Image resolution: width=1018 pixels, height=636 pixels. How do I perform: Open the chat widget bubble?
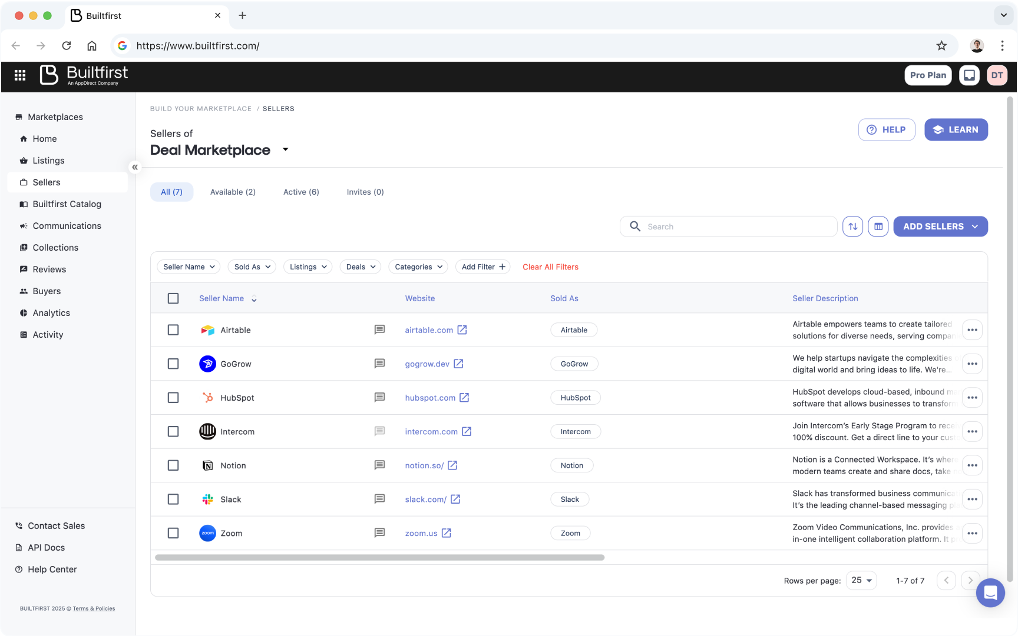990,592
